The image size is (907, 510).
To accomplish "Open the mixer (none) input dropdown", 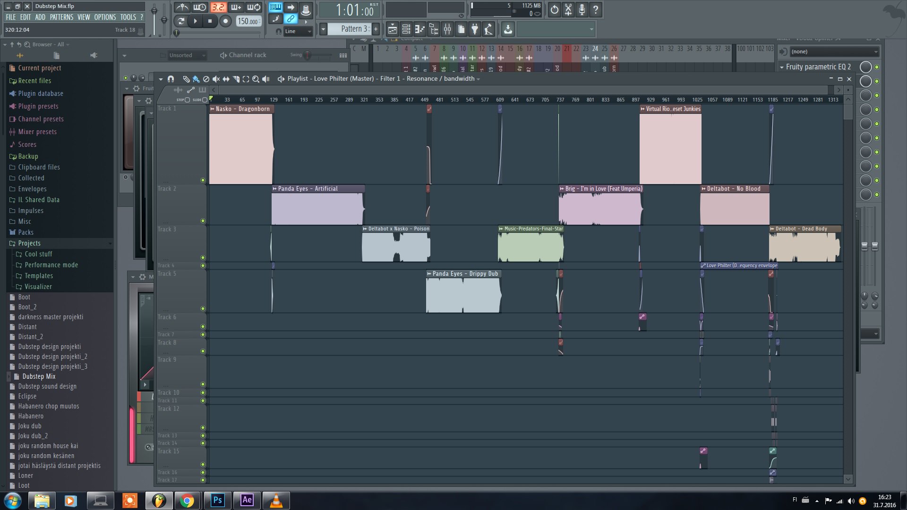I will (834, 51).
